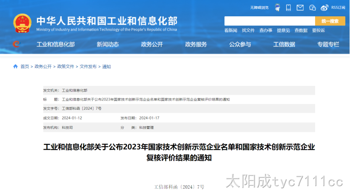Screen dimensions: 350x194
Task: Click the home icon in breadcrumb
Action: tap(16, 66)
